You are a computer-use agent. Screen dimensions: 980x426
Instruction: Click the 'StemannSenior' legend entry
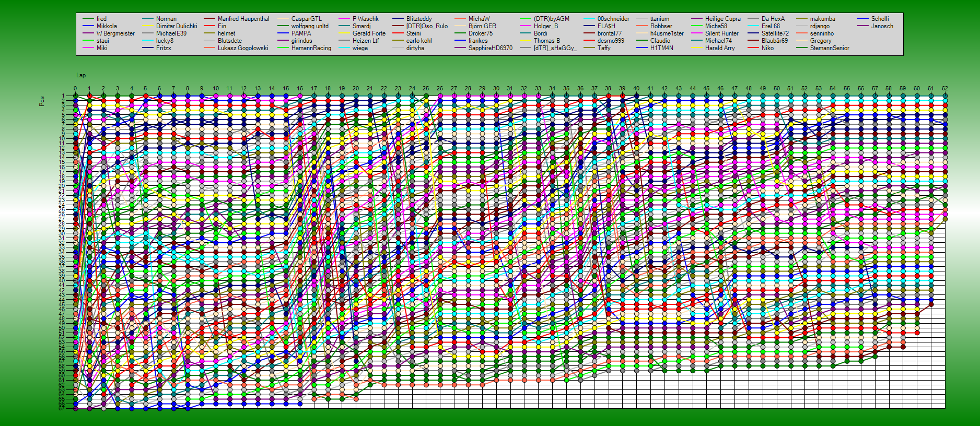point(830,48)
